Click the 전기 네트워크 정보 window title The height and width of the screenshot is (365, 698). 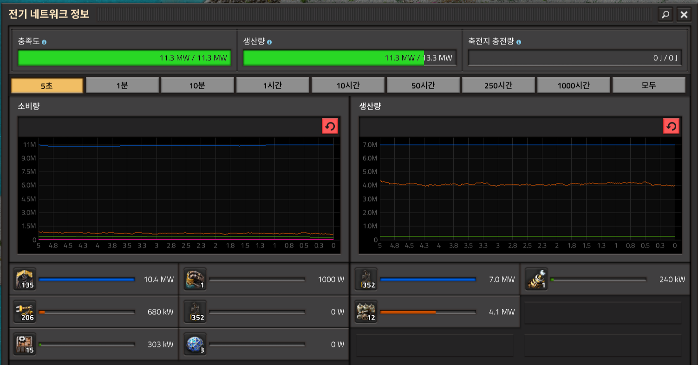49,14
